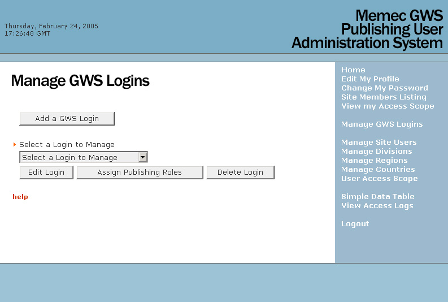Open Change My Password link
This screenshot has height=302, width=448.
coord(385,88)
